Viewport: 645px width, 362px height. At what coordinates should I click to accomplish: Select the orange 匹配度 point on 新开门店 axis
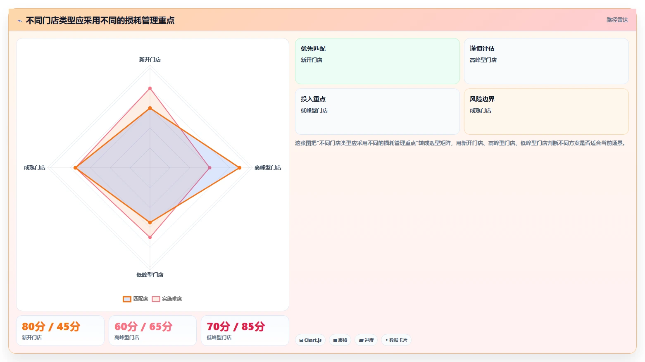coord(150,108)
